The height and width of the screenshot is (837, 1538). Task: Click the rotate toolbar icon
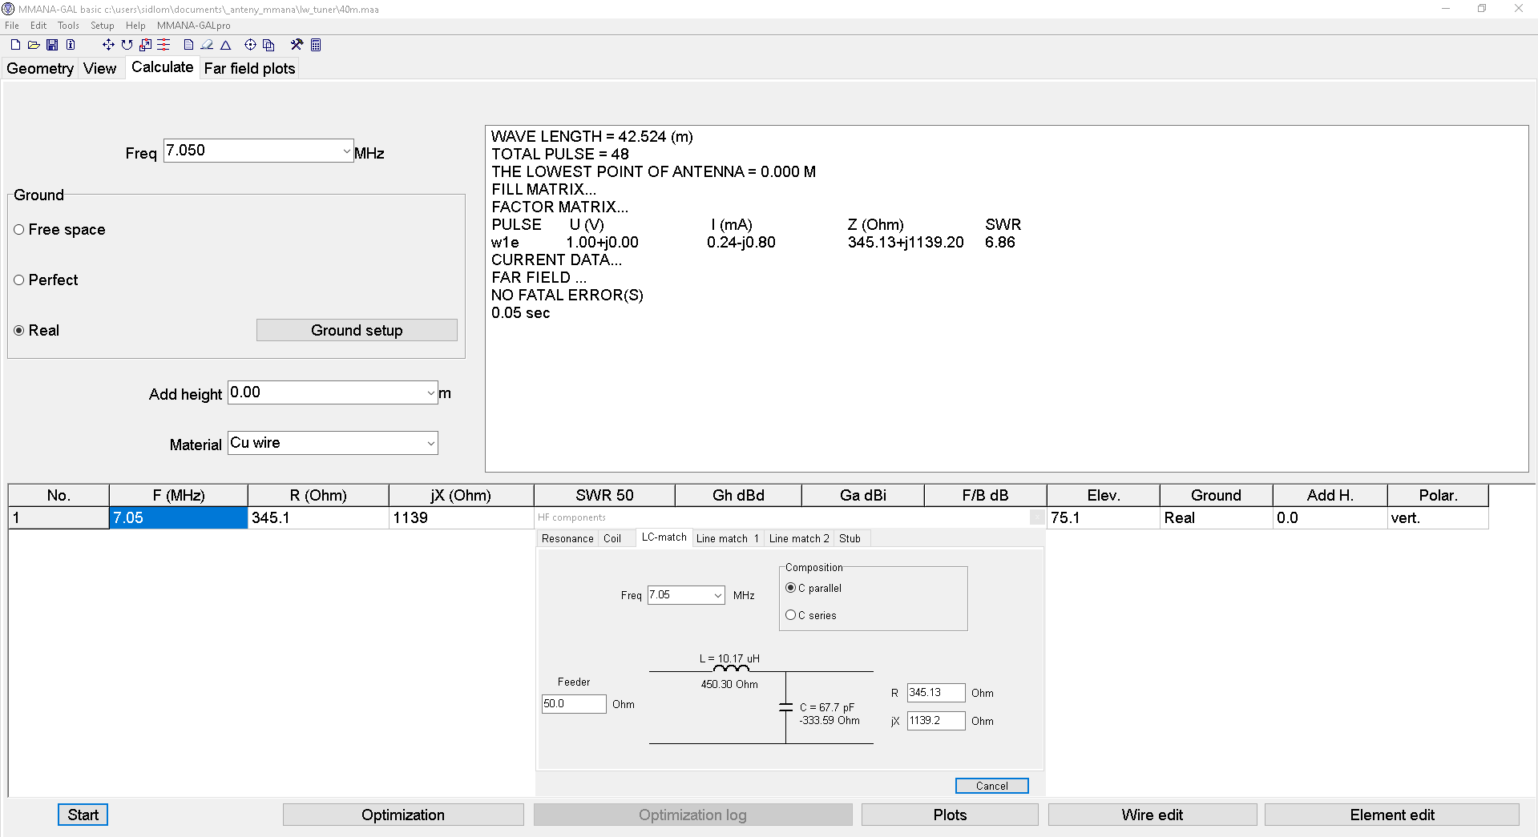tap(127, 45)
